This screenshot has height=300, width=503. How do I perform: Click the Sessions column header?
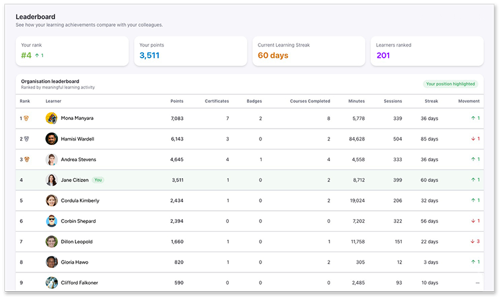pyautogui.click(x=392, y=101)
